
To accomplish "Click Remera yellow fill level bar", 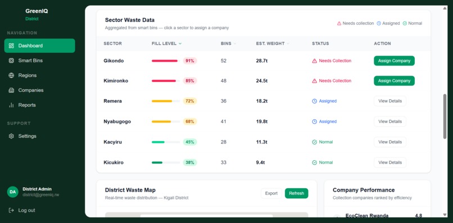I will click(x=162, y=101).
